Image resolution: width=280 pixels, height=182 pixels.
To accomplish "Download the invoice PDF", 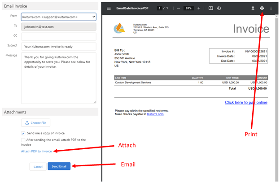I will pos(253,8).
